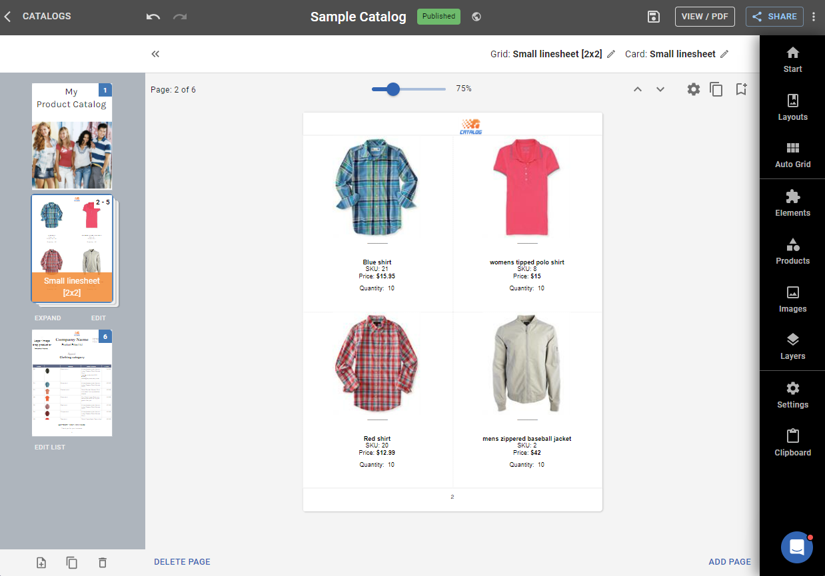
Task: Open the Layers panel
Action: click(792, 347)
